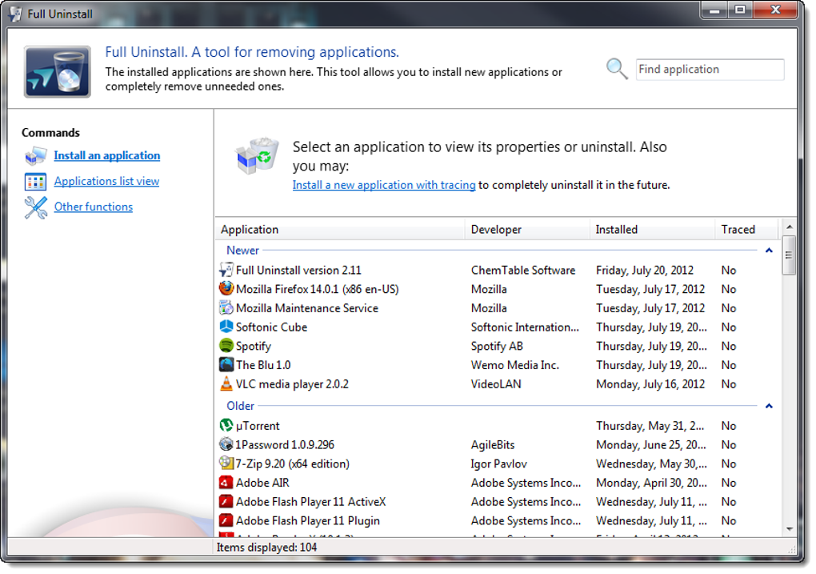Click the magnifying glass search icon
Screen dimensions: 816x574
[x=617, y=69]
